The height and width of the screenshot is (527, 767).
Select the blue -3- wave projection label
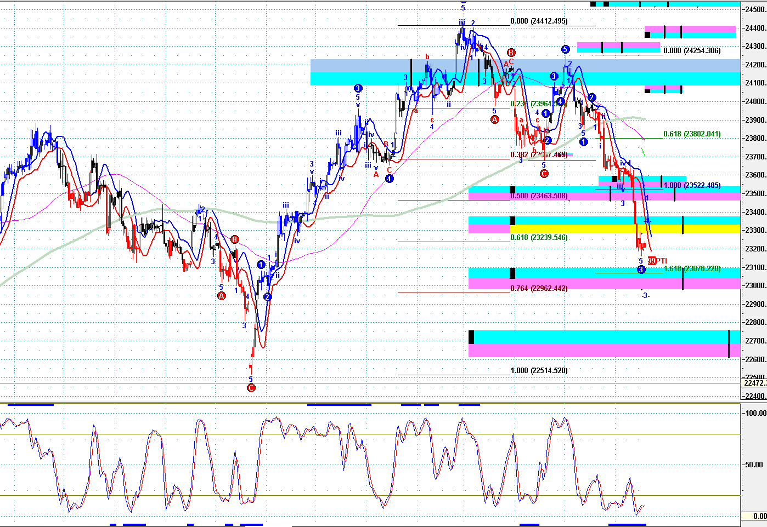tap(645, 295)
